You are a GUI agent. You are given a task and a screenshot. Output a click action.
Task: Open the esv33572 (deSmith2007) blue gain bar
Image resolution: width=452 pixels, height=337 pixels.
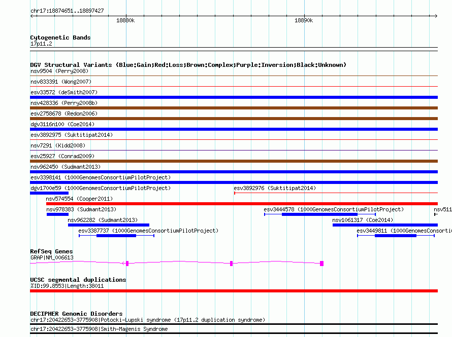click(x=234, y=97)
